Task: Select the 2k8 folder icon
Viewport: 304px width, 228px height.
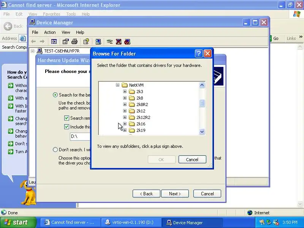Action: tap(132, 98)
